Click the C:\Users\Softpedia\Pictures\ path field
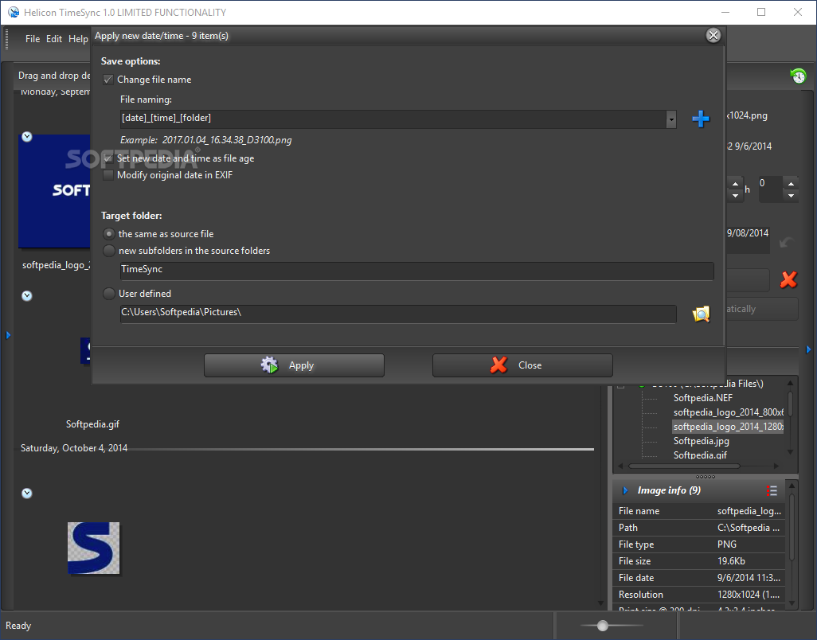 398,314
